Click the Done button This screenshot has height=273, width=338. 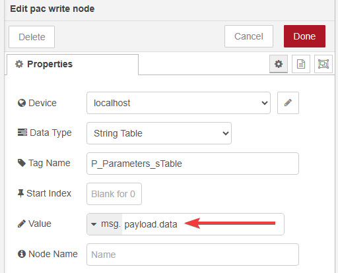click(304, 36)
